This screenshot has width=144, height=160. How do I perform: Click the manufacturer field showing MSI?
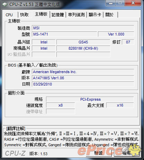pyautogui.click(x=83, y=28)
